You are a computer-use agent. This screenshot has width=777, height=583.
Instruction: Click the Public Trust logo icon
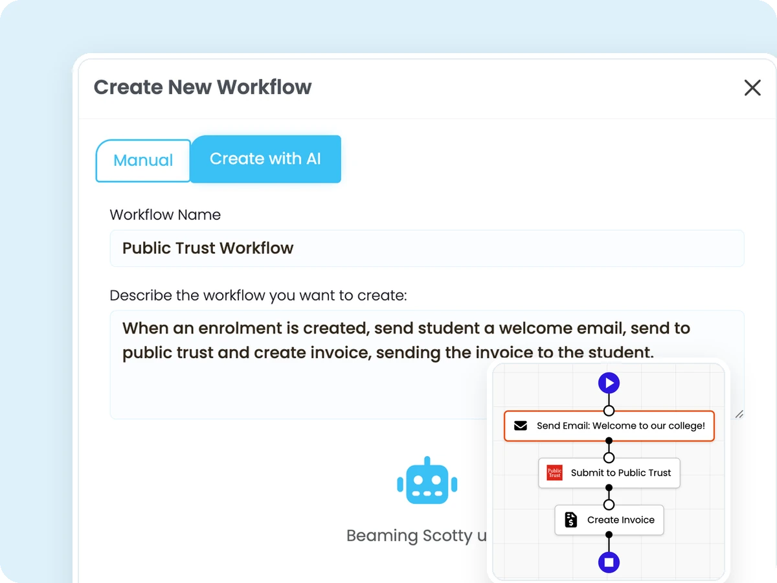(554, 473)
